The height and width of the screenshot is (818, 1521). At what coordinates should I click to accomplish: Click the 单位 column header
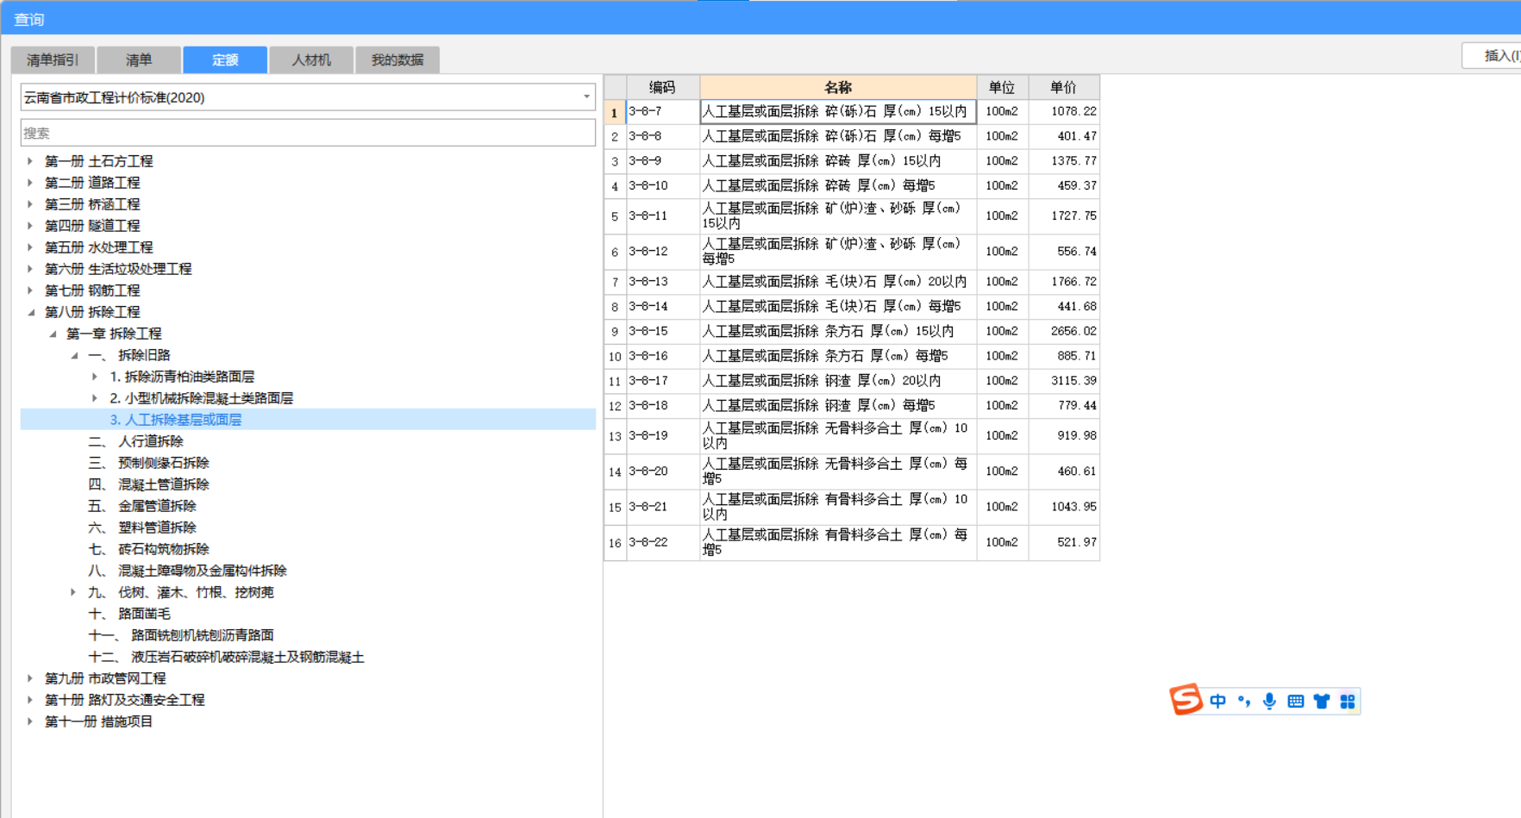tap(1002, 87)
